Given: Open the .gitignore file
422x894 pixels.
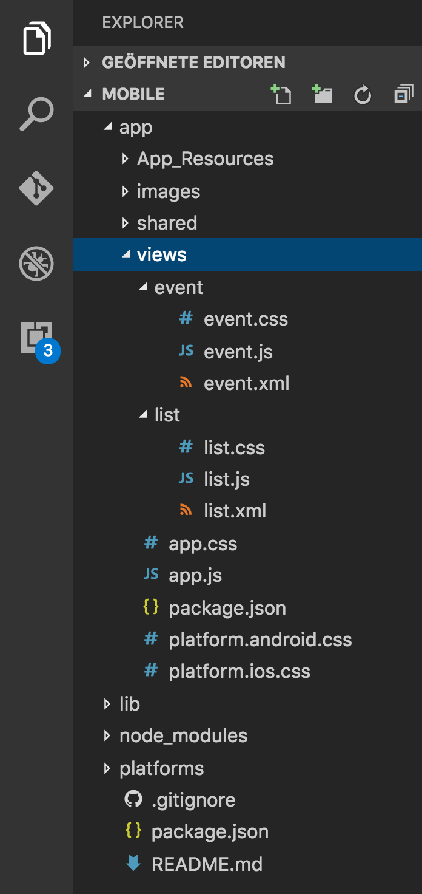Looking at the screenshot, I should pyautogui.click(x=193, y=800).
